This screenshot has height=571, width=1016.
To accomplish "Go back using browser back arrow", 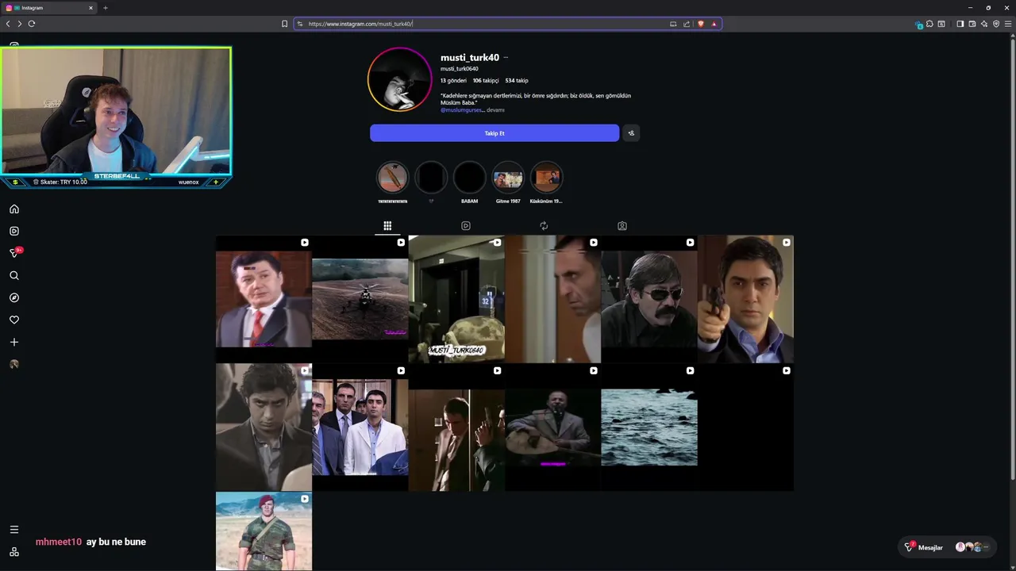I will click(8, 24).
